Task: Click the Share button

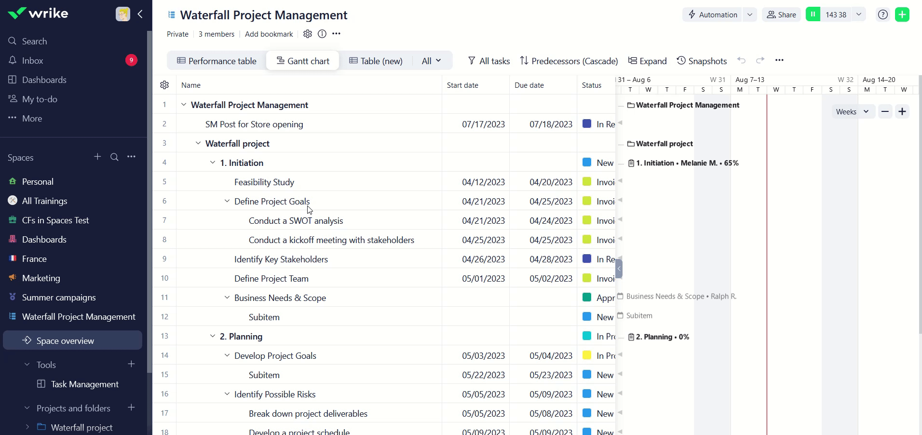Action: (781, 14)
